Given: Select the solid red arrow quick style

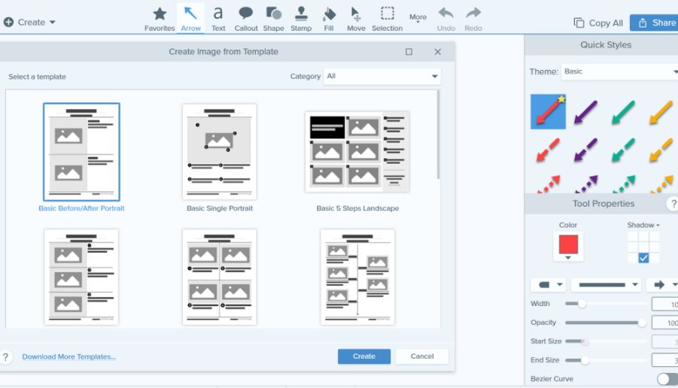Looking at the screenshot, I should (x=548, y=111).
